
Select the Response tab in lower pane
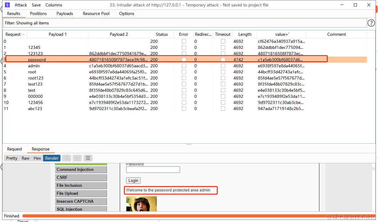(41, 149)
